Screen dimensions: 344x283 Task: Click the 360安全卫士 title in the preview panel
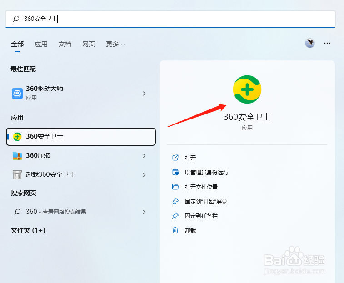(247, 117)
